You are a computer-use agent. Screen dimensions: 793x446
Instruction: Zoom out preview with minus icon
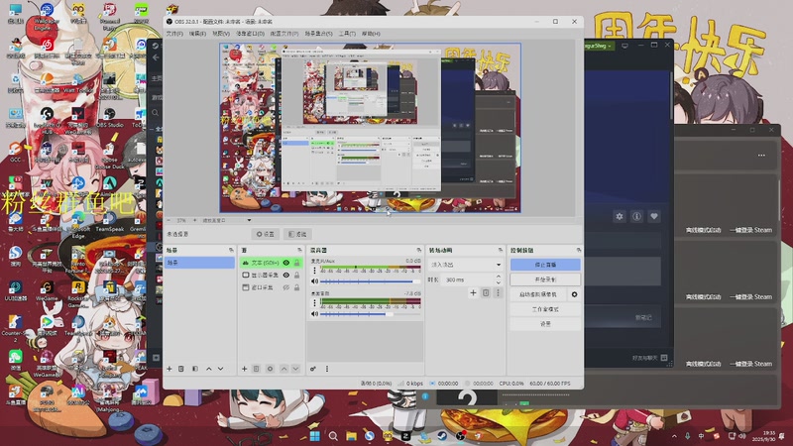(x=169, y=220)
